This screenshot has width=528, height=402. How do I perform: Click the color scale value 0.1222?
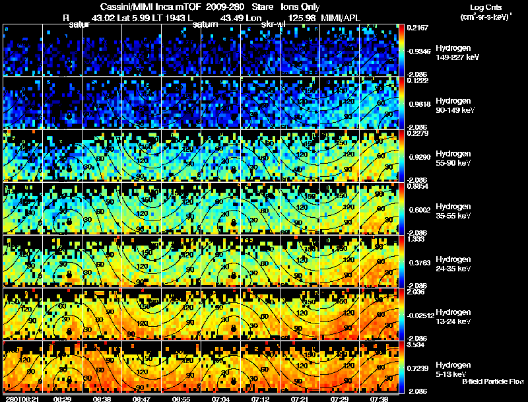[x=418, y=81]
